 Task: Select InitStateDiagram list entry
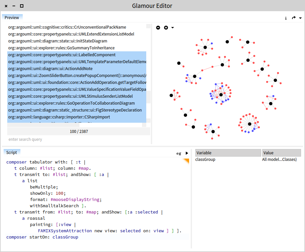(77, 41)
